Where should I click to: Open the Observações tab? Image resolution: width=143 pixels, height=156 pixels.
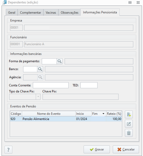click(x=69, y=13)
